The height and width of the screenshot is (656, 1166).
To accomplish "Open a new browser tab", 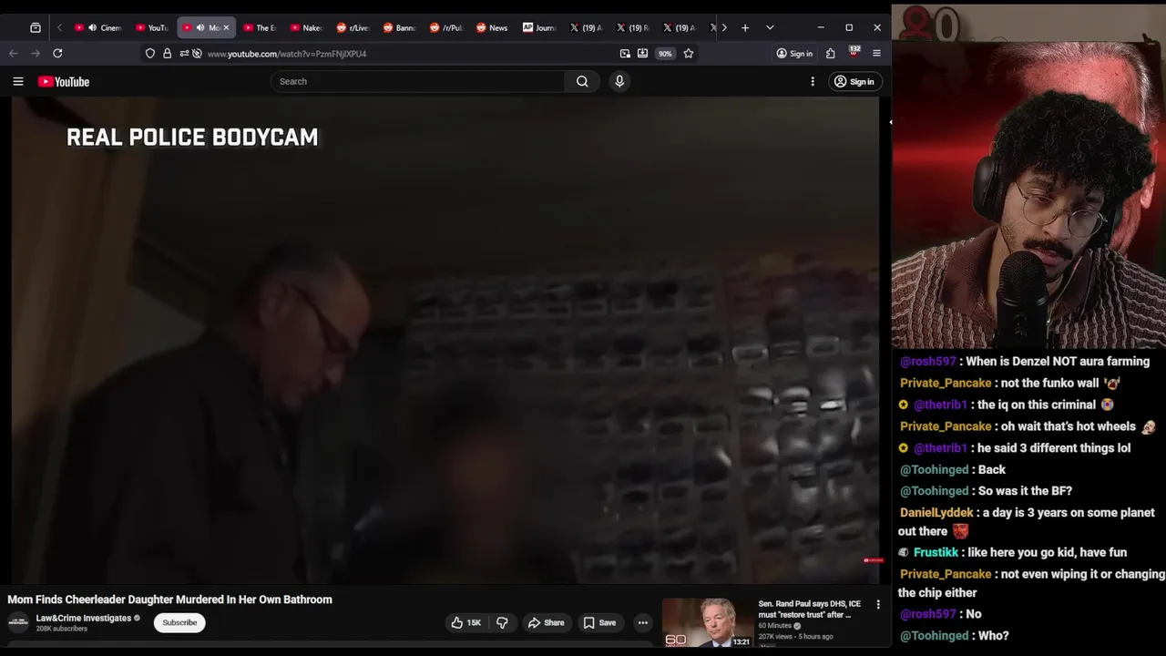I will coord(745,27).
